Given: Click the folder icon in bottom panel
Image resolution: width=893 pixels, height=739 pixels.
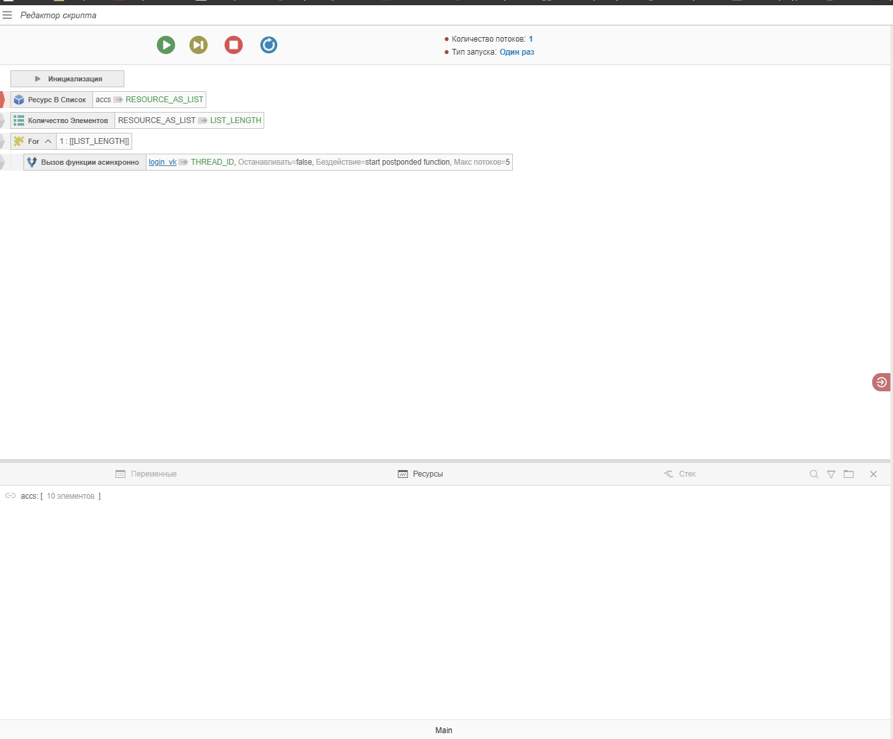Looking at the screenshot, I should pyautogui.click(x=849, y=475).
